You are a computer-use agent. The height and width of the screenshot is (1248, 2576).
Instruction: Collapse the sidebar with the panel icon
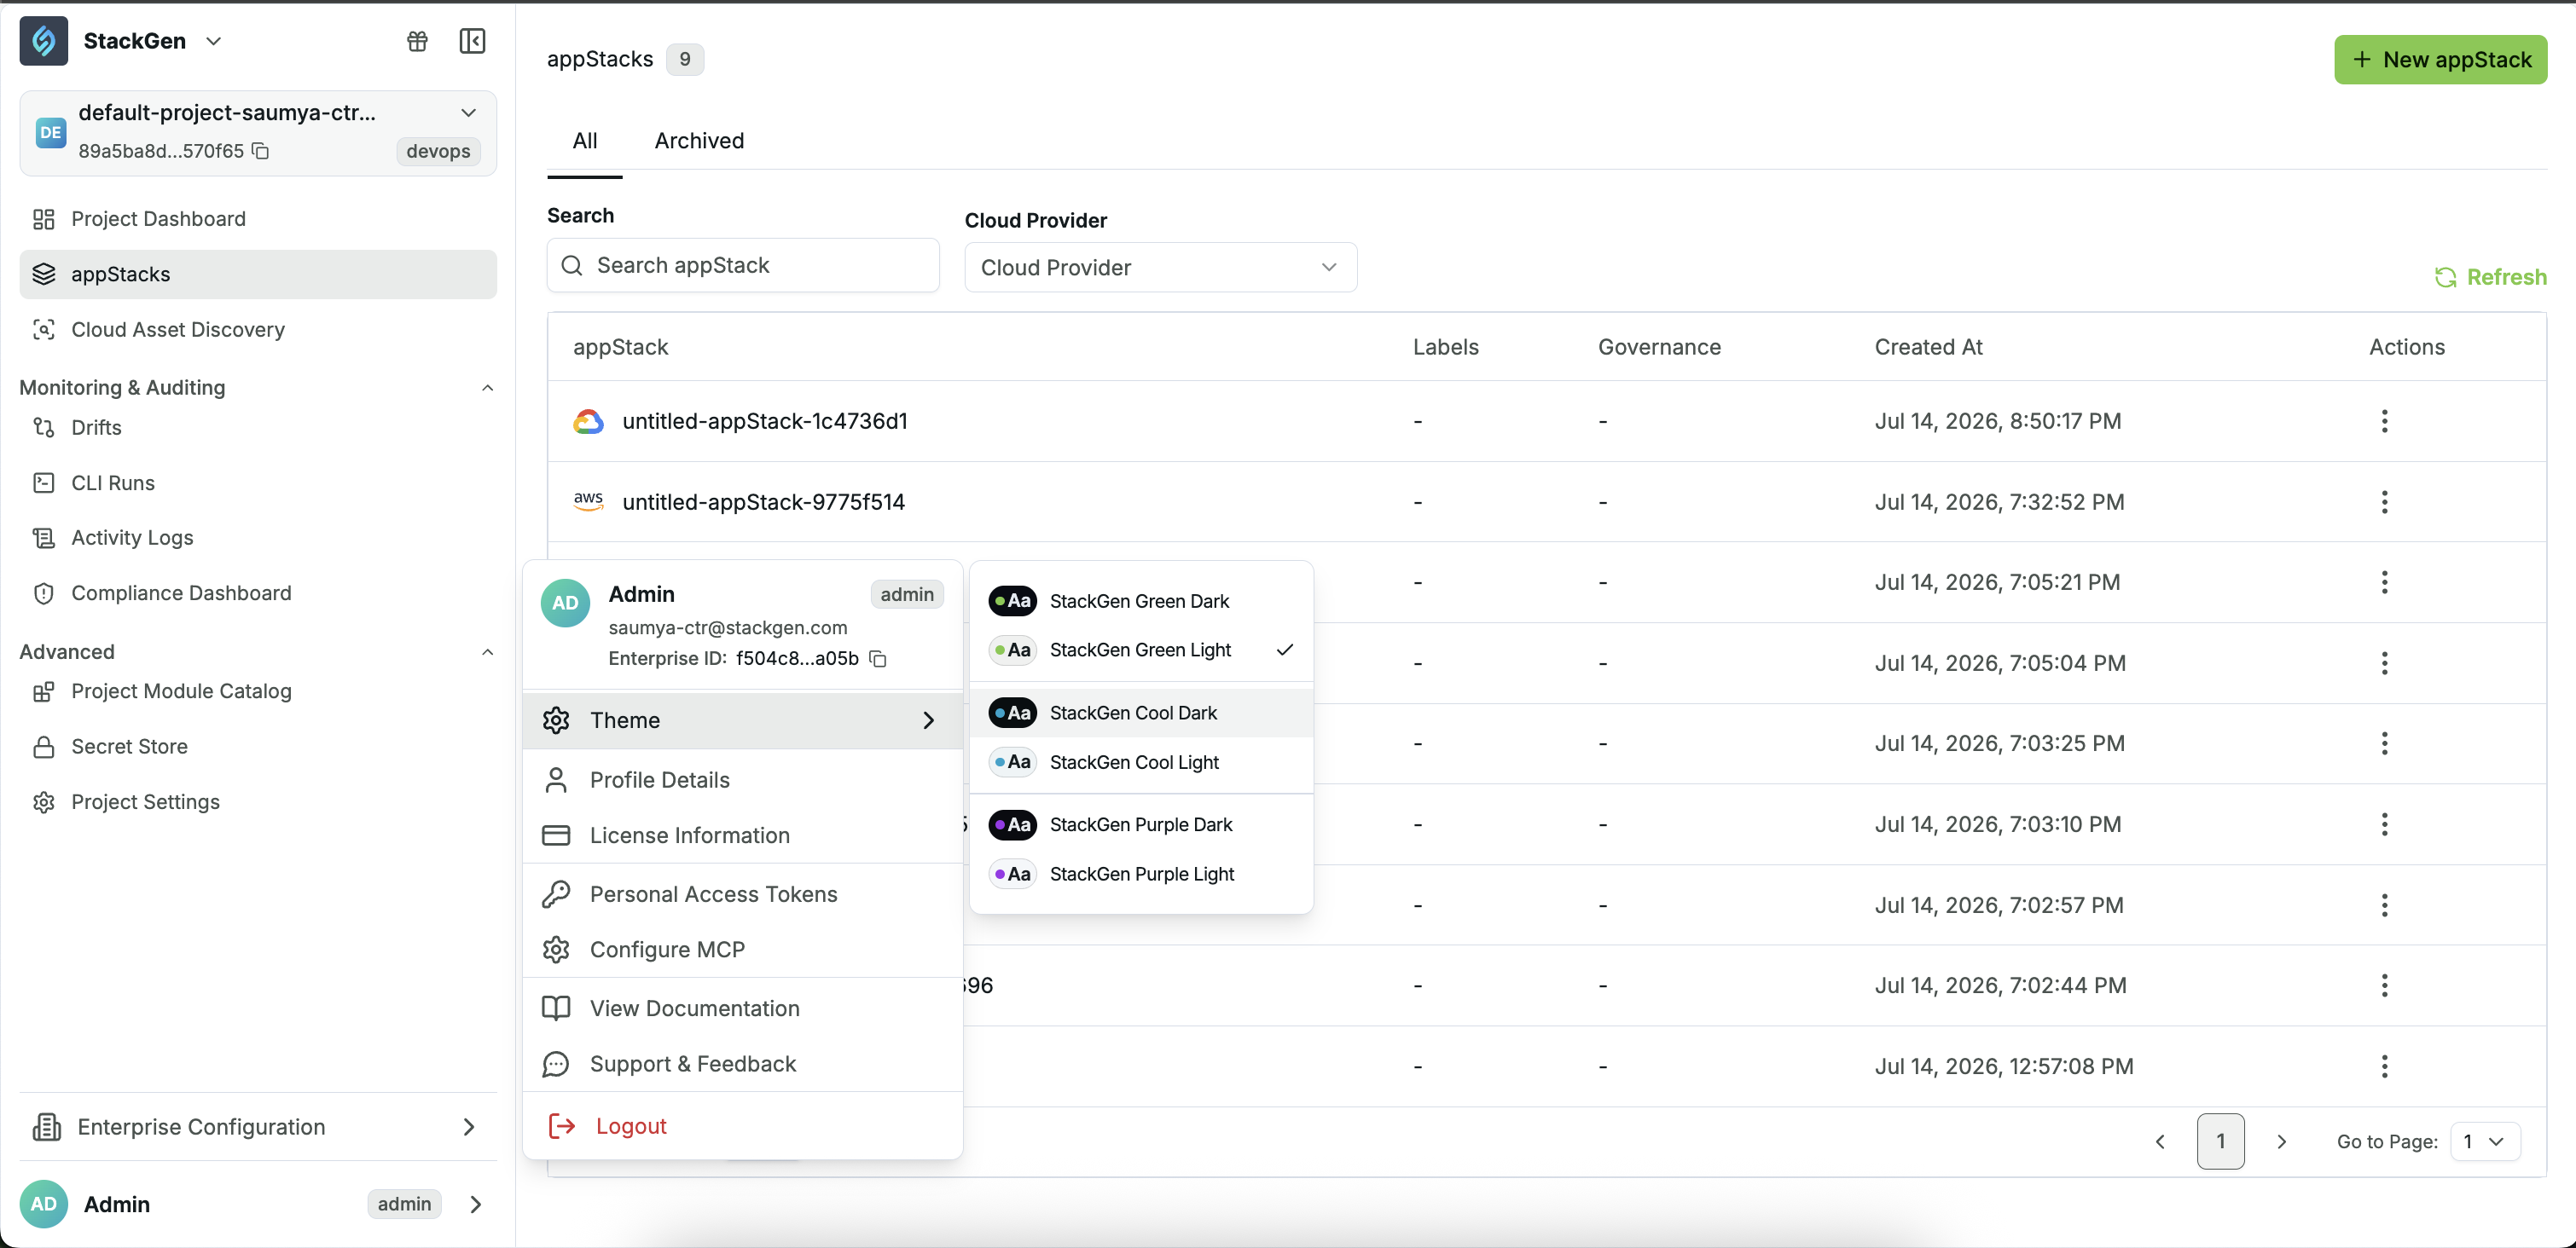click(472, 41)
